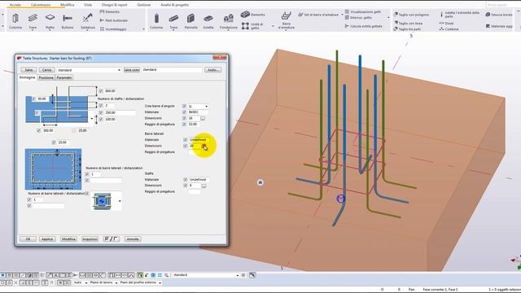Open the stirrup shape image dropdown
The height and width of the screenshot is (293, 521).
(120, 201)
